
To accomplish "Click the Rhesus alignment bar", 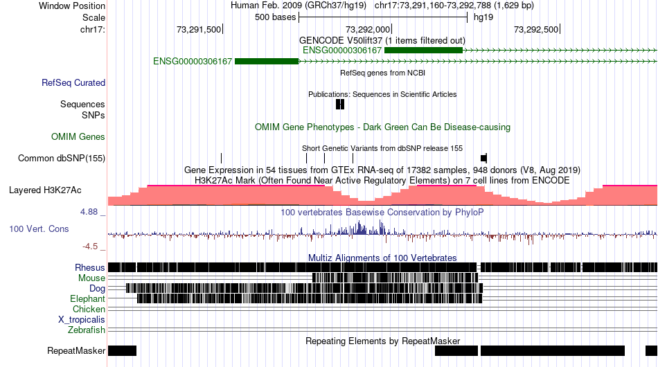I will click(x=382, y=267).
